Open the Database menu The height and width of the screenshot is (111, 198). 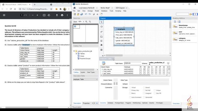pyautogui.click(x=104, y=11)
